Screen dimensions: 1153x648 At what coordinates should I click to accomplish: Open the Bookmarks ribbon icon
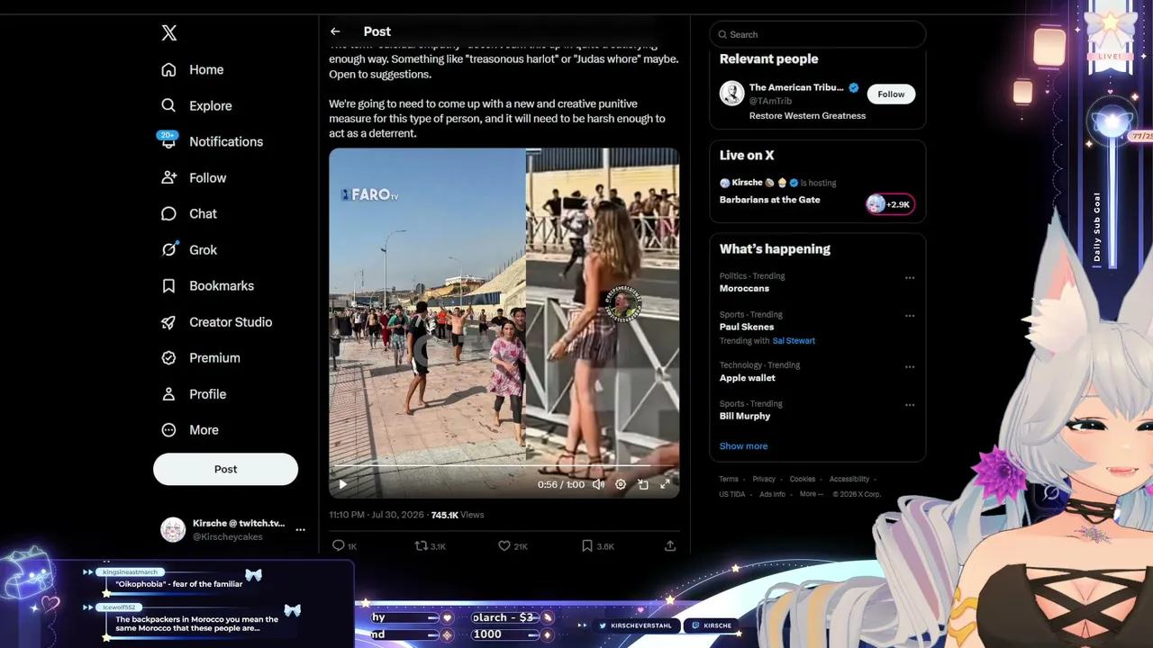pos(168,285)
